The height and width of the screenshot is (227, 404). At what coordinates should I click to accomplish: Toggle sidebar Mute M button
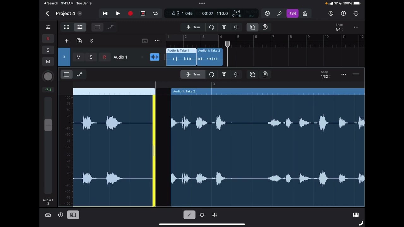48,61
